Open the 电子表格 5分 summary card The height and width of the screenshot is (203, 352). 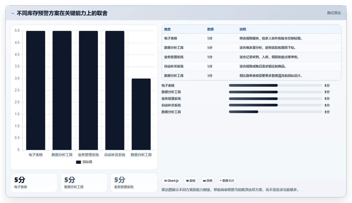point(34,182)
